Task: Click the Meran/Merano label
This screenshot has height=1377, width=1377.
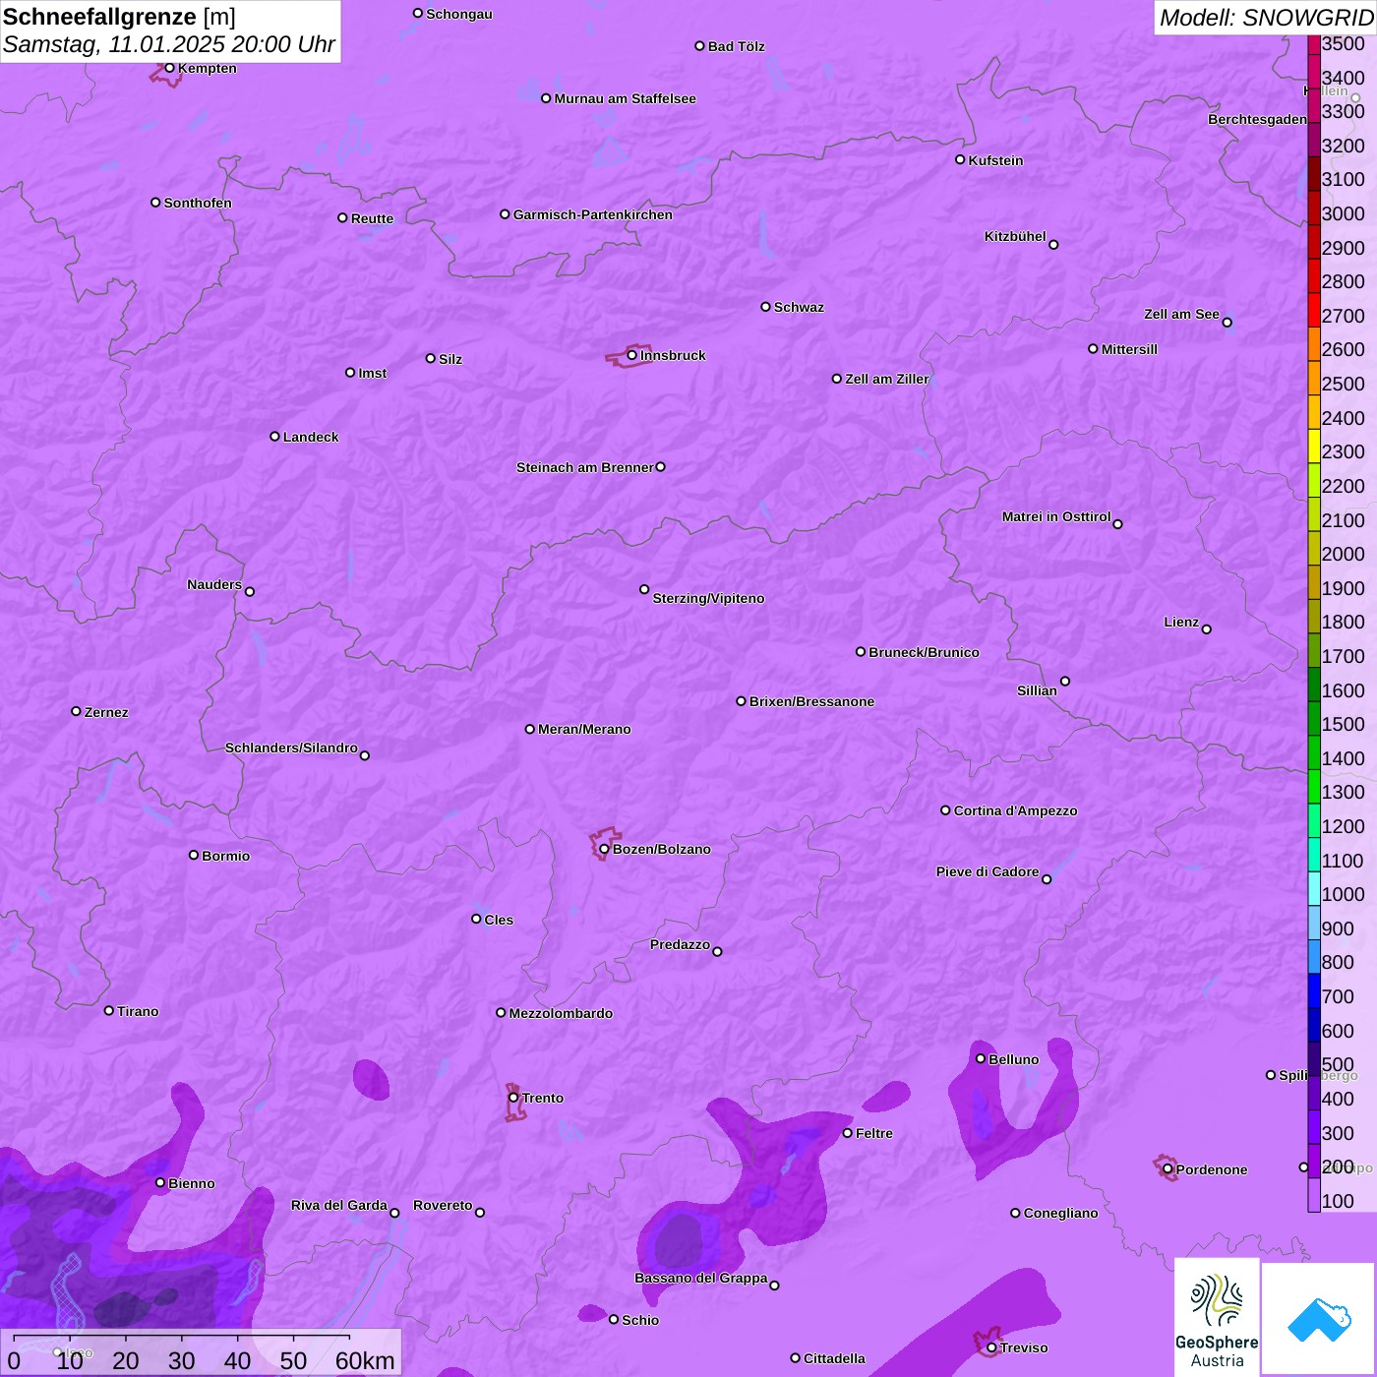Action: tap(584, 729)
